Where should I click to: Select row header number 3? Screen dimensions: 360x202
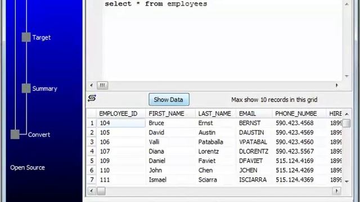click(92, 142)
